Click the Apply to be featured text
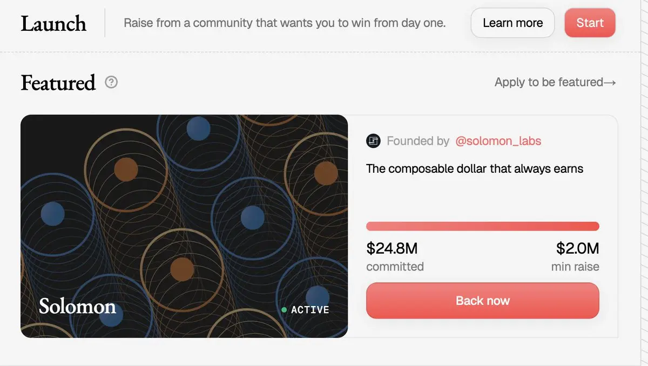 coord(549,83)
